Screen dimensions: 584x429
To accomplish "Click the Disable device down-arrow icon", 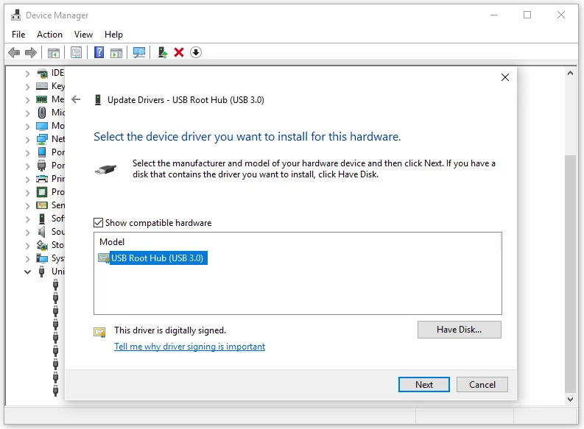I will [196, 52].
